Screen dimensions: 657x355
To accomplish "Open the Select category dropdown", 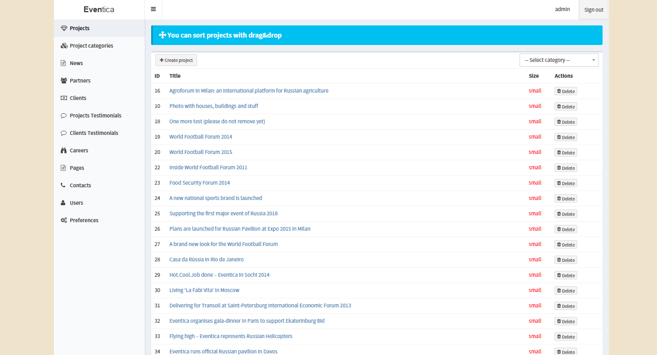I will point(559,60).
